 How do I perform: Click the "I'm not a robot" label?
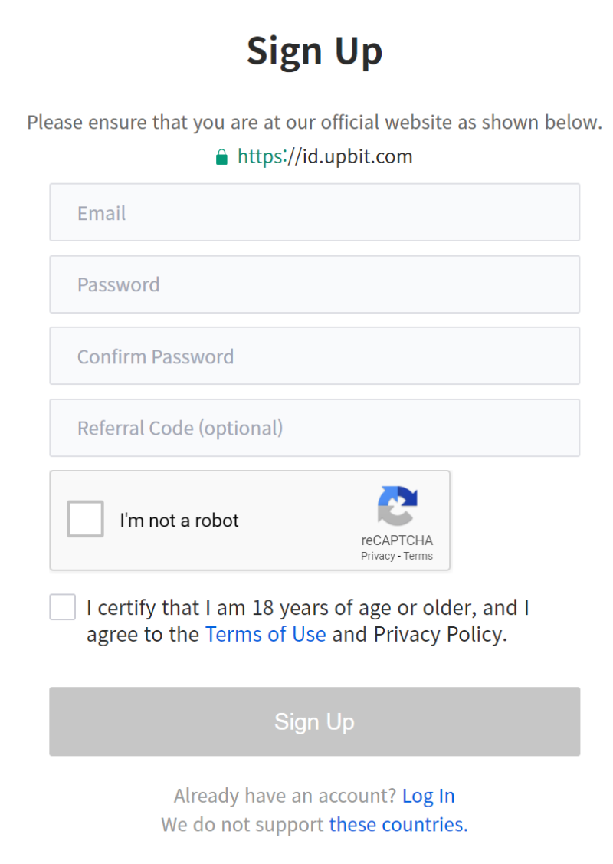click(x=179, y=521)
